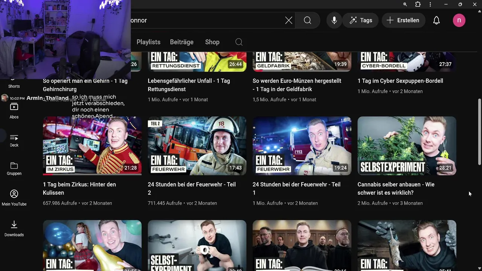482x271 pixels.
Task: Open browser extensions puzzle icon
Action: tap(418, 5)
